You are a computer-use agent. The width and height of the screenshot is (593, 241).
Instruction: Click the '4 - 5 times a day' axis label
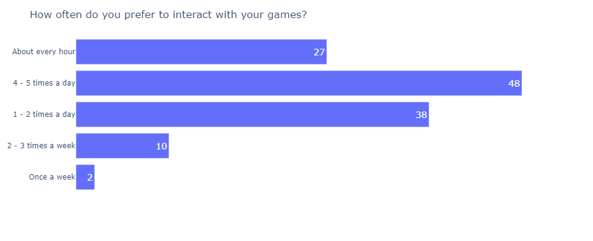[x=44, y=83]
